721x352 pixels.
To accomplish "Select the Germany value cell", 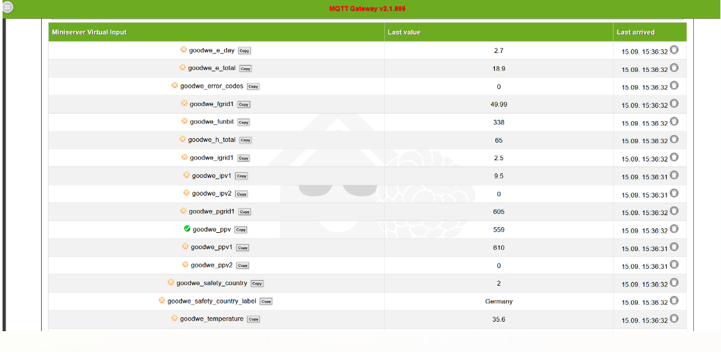I will coord(499,302).
